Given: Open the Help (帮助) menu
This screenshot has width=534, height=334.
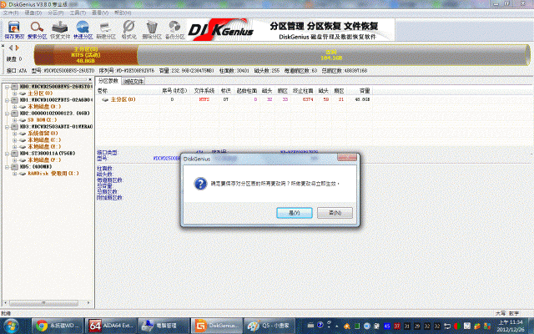Looking at the screenshot, I should pyautogui.click(x=123, y=13).
